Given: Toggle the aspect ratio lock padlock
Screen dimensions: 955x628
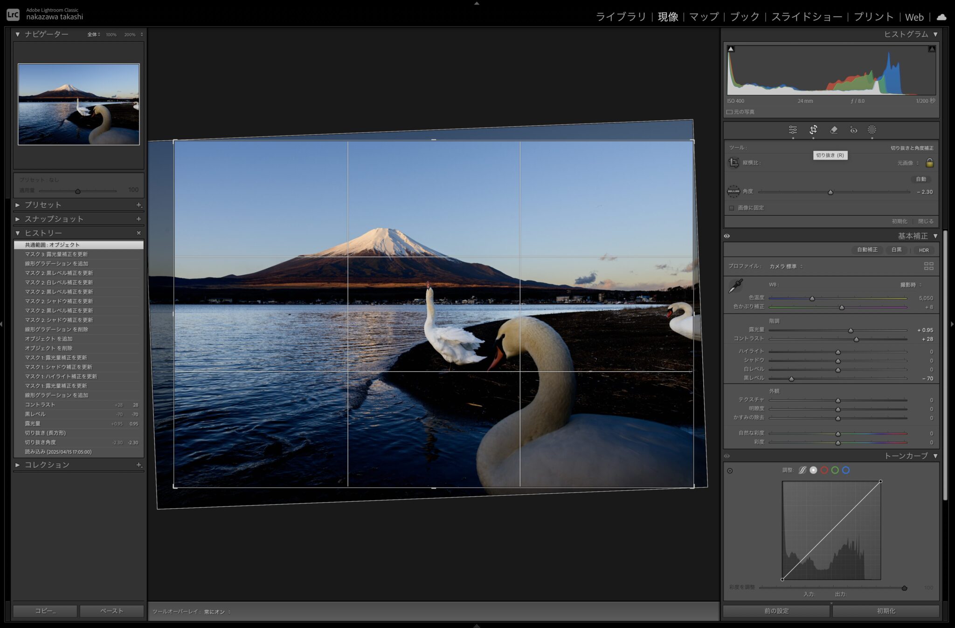Looking at the screenshot, I should pos(929,163).
